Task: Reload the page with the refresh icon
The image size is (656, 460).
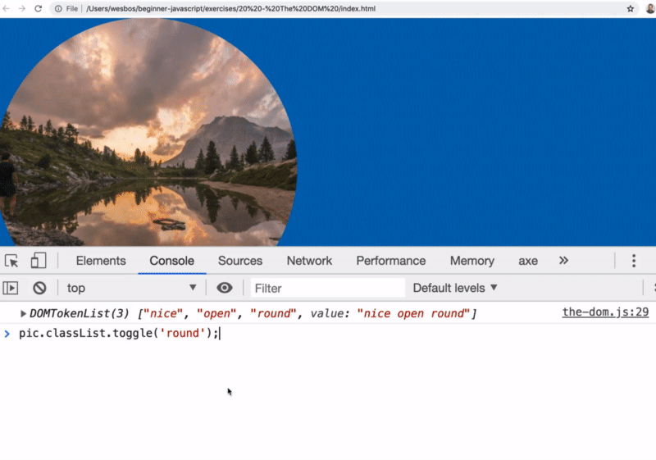Action: coord(38,8)
